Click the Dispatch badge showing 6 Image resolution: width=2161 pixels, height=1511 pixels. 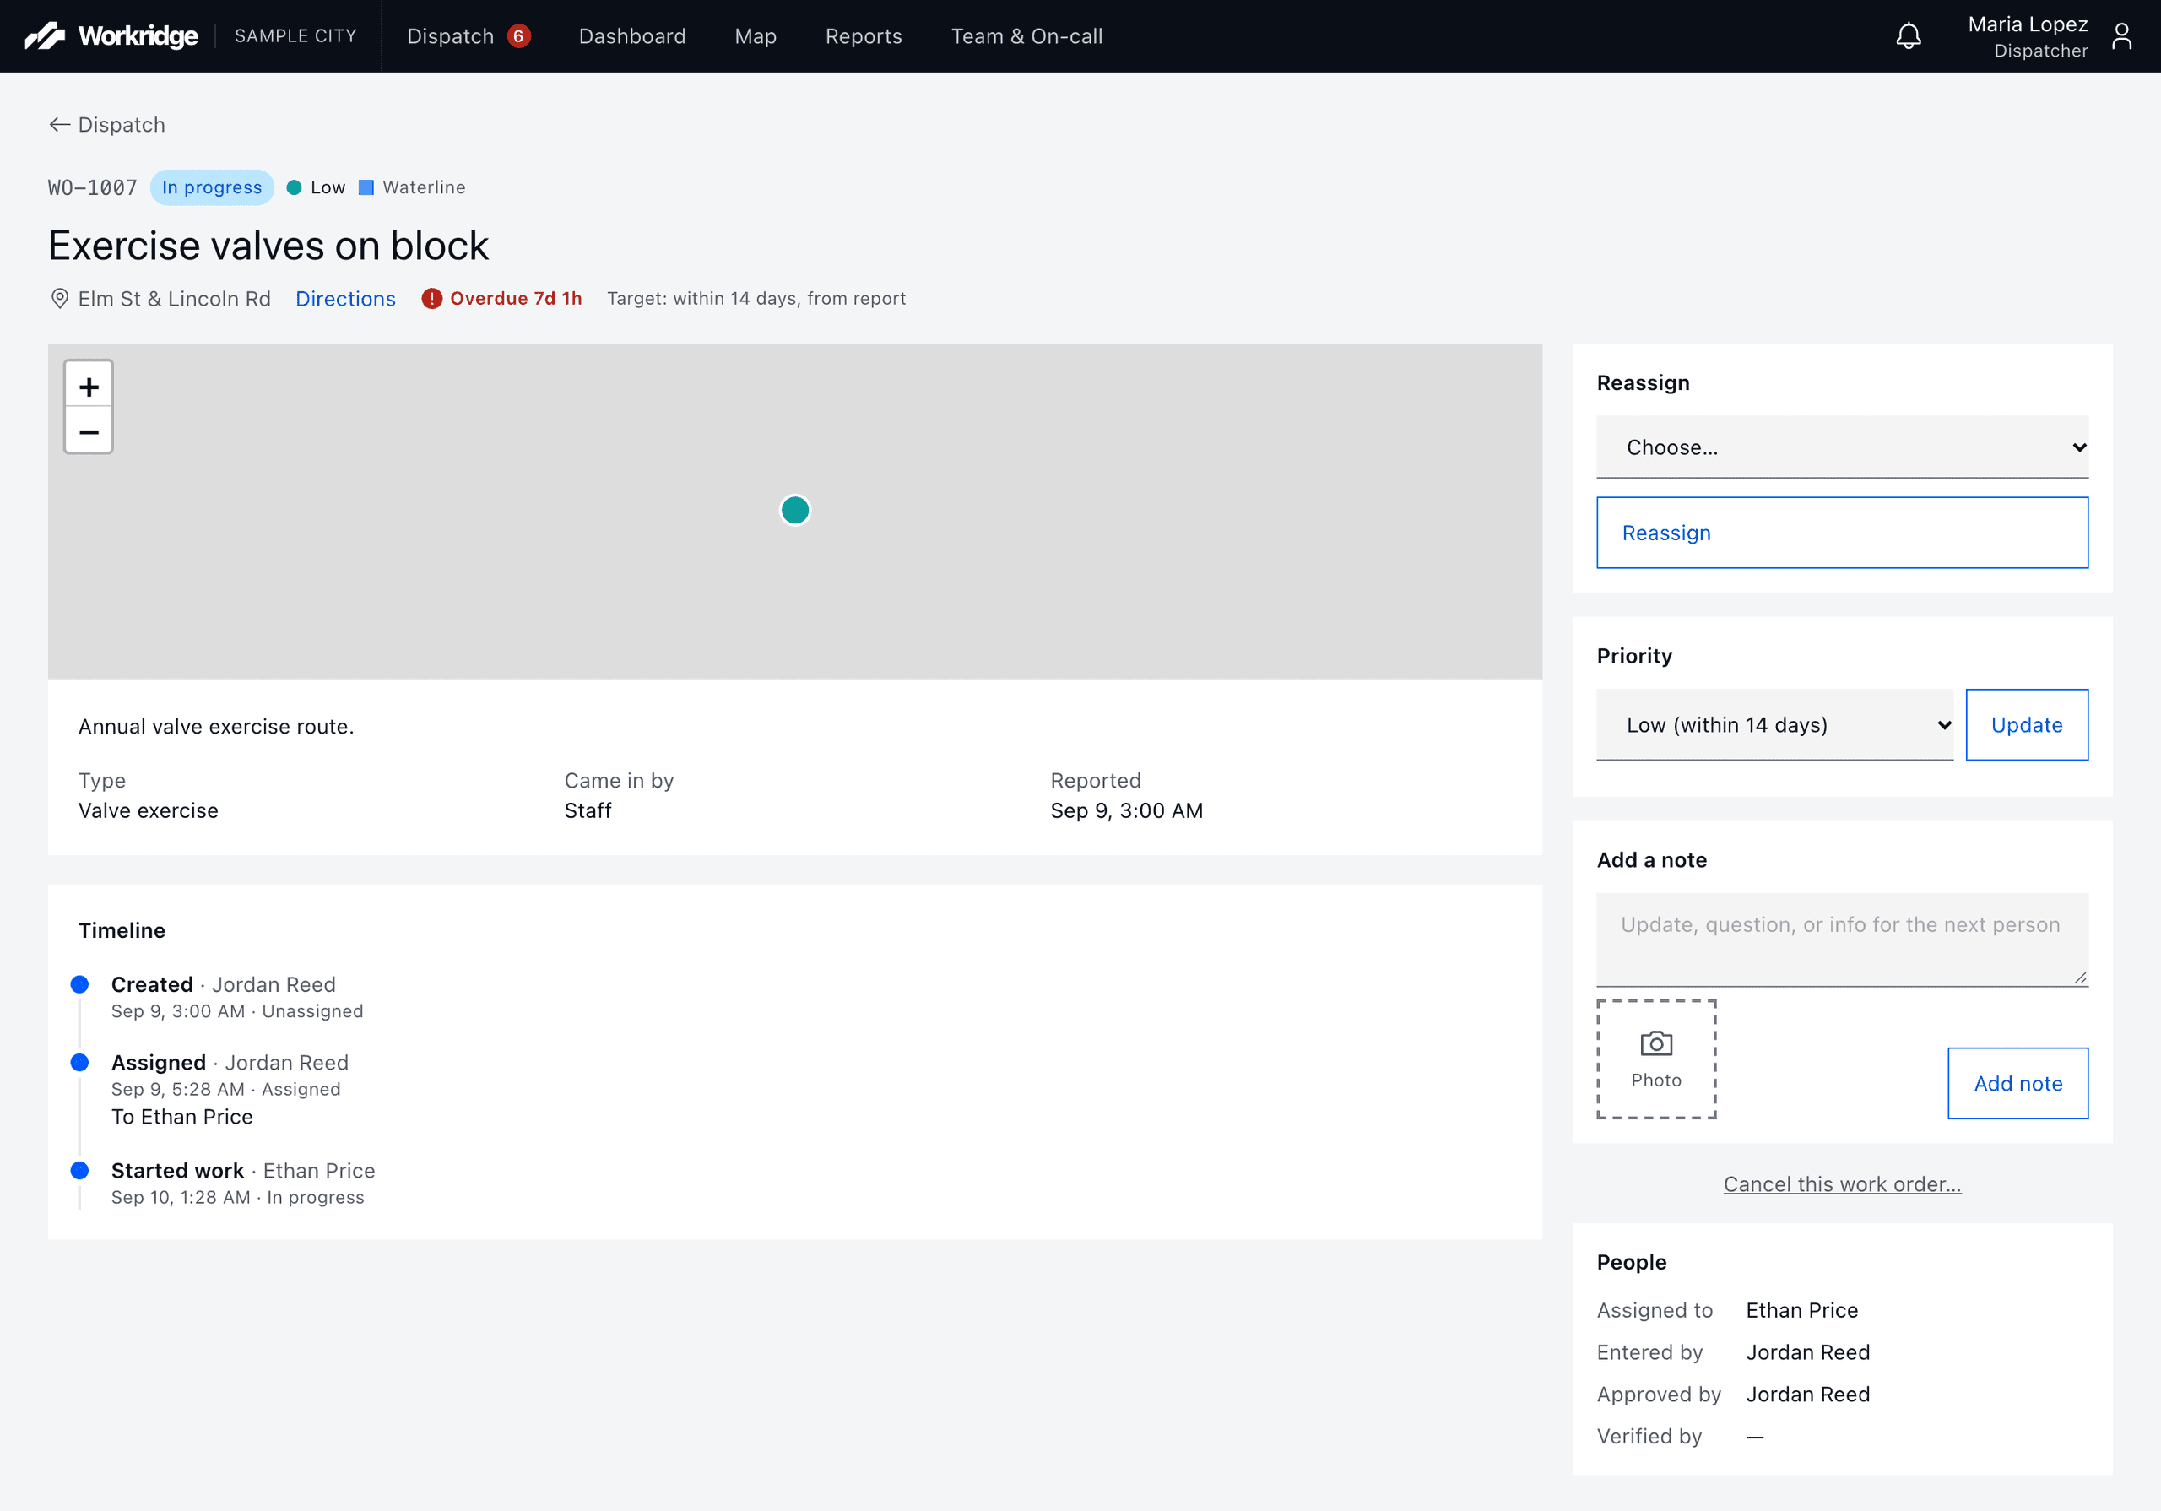(x=517, y=35)
